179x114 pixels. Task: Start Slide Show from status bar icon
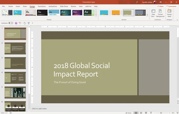click(151, 113)
